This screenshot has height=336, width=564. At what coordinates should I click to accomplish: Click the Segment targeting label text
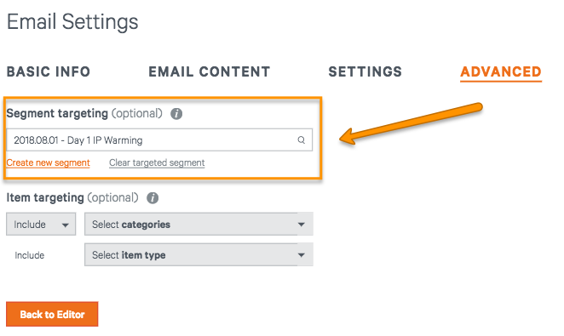pyautogui.click(x=57, y=113)
